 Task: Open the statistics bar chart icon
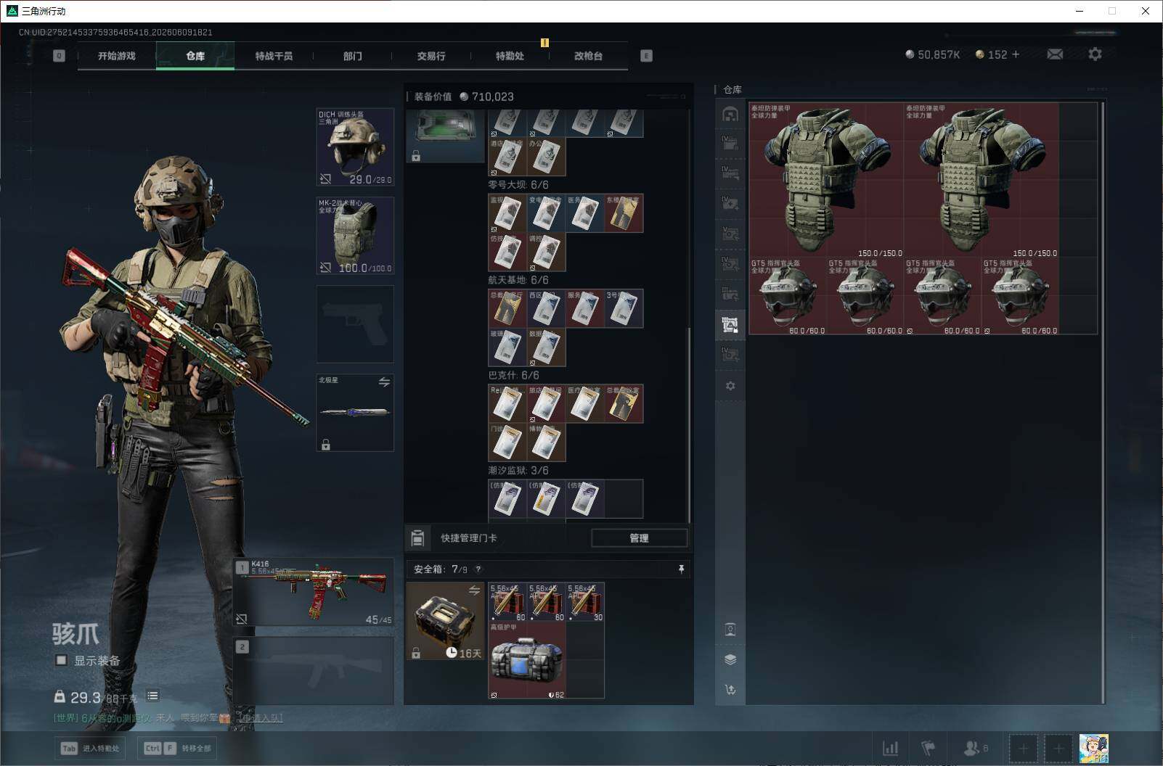click(890, 748)
